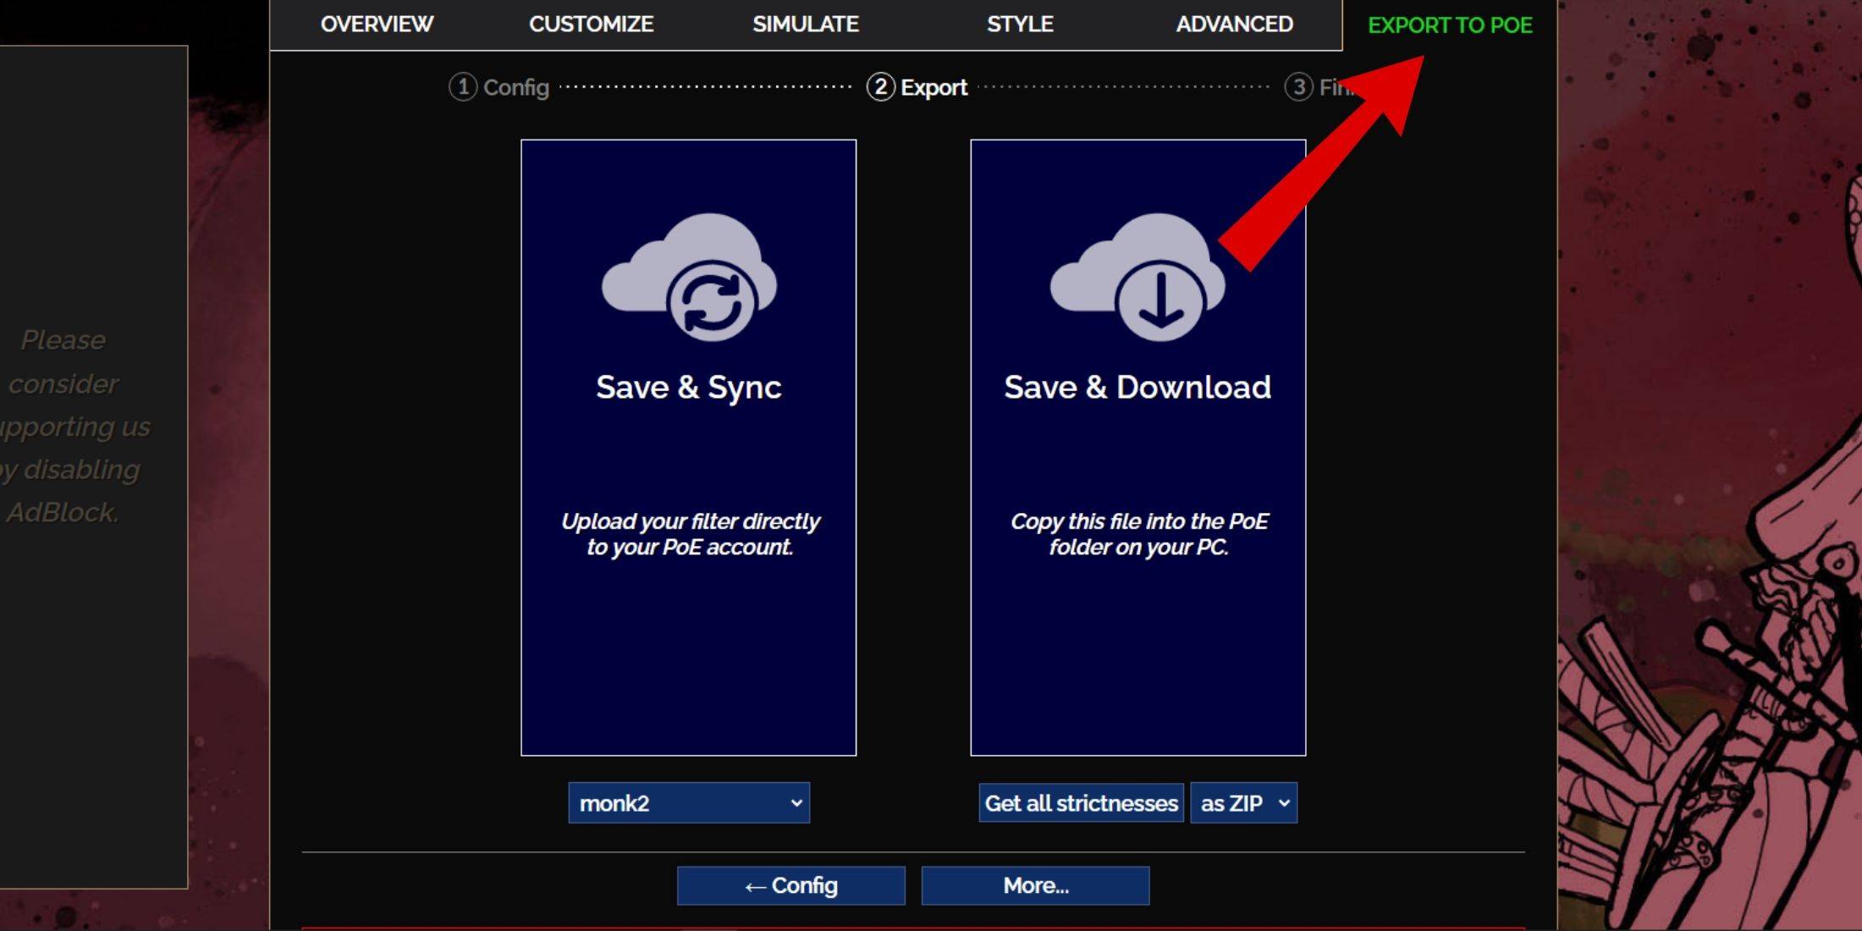The width and height of the screenshot is (1862, 931).
Task: Click the Export step label
Action: tap(934, 87)
